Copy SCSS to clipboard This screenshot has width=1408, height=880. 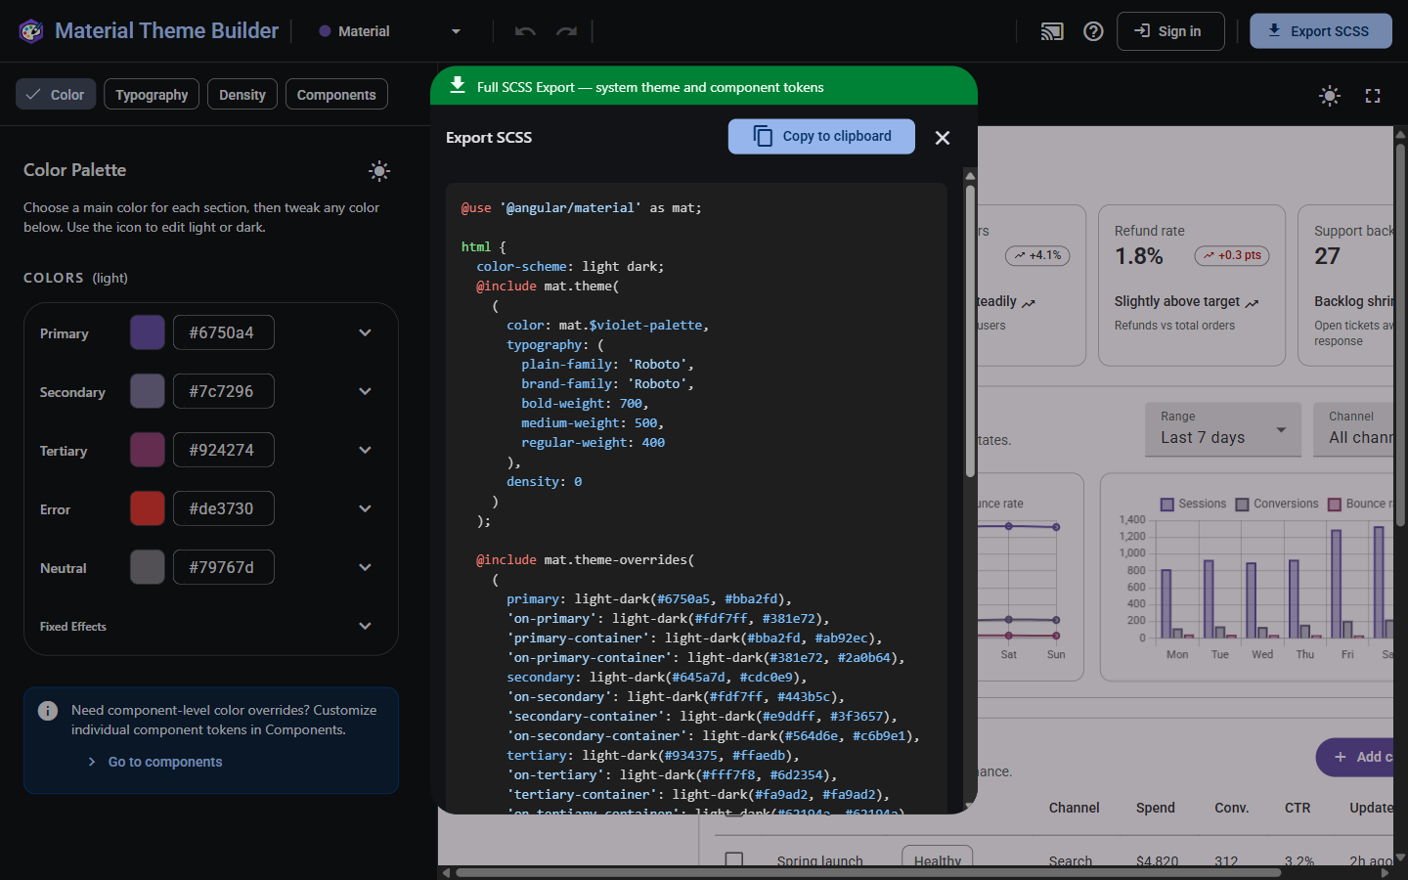(821, 137)
